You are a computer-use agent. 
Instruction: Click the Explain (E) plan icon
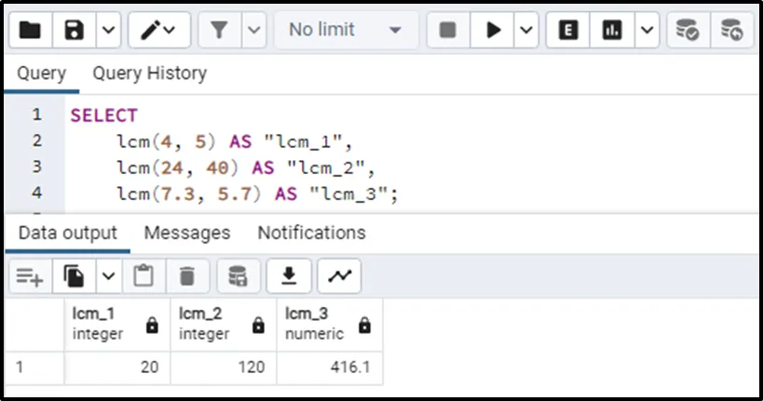click(x=567, y=31)
